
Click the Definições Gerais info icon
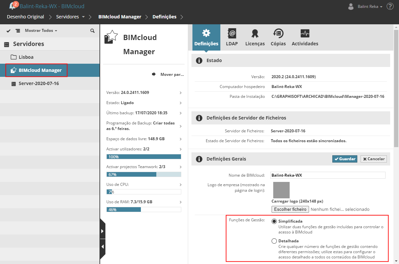pos(199,159)
